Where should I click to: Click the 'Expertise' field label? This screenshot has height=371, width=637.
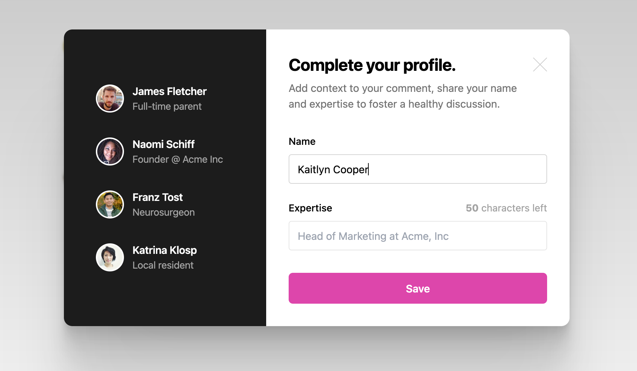[x=310, y=208]
